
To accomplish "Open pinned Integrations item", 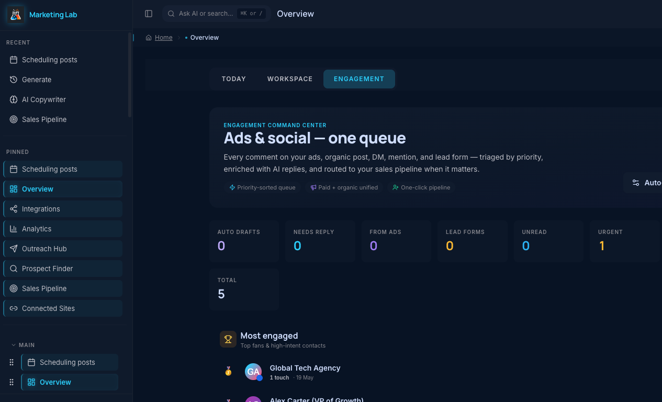I will 63,209.
